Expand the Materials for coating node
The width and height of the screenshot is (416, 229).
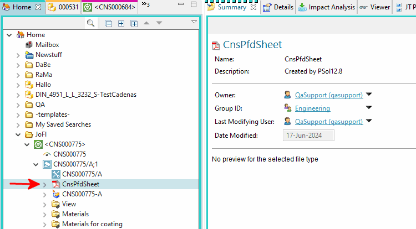pyautogui.click(x=45, y=225)
